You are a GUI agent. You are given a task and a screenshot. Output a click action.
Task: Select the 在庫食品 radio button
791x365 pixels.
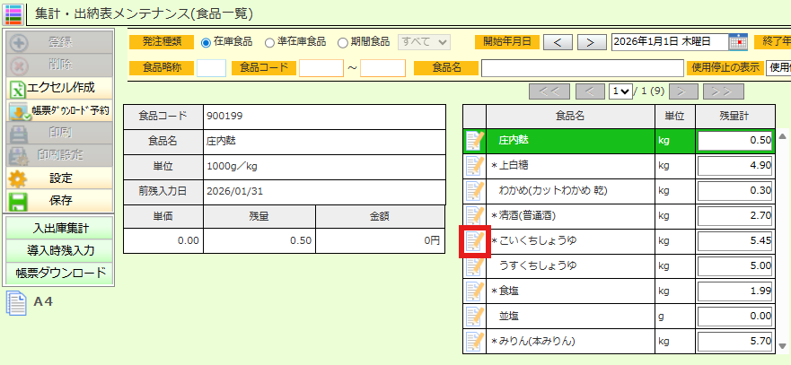pos(206,42)
